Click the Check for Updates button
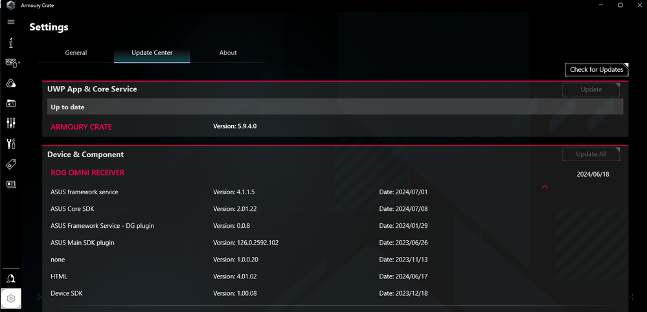 [x=596, y=70]
